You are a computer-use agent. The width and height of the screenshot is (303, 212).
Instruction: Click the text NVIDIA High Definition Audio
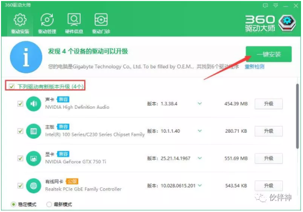(77, 107)
